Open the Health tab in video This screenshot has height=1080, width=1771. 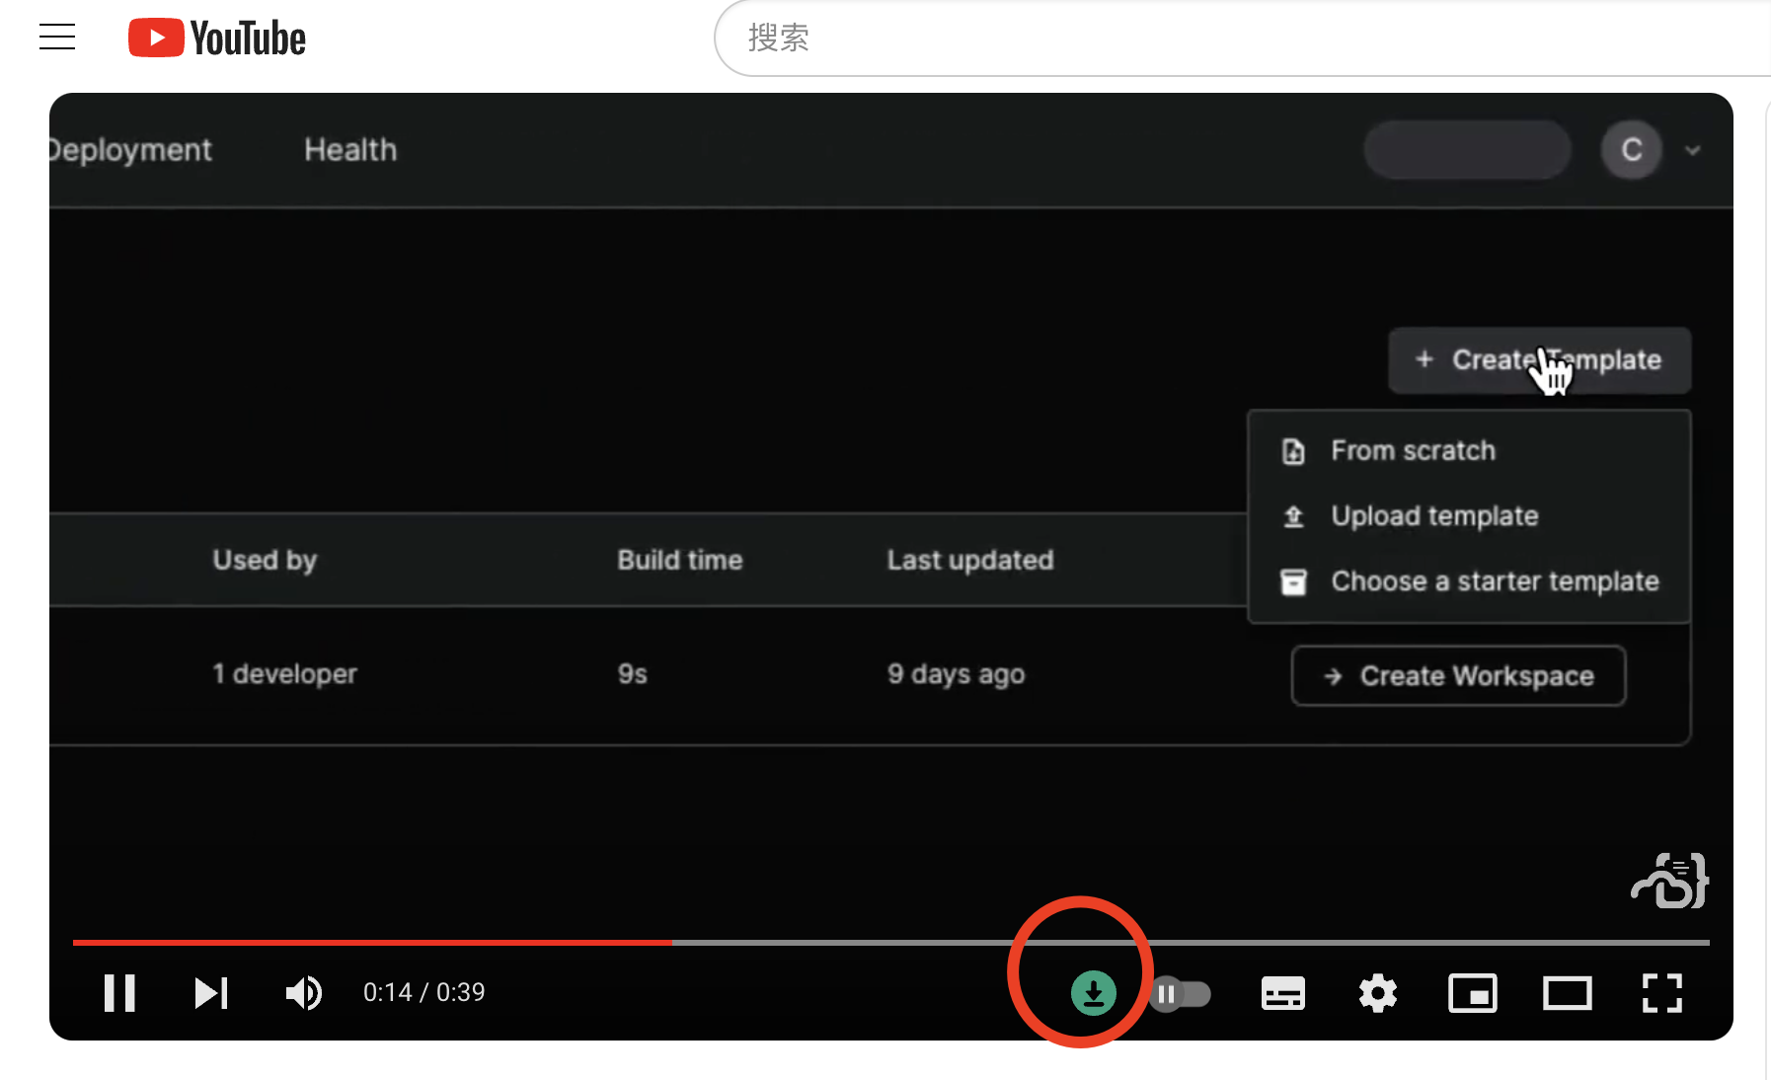(x=350, y=150)
